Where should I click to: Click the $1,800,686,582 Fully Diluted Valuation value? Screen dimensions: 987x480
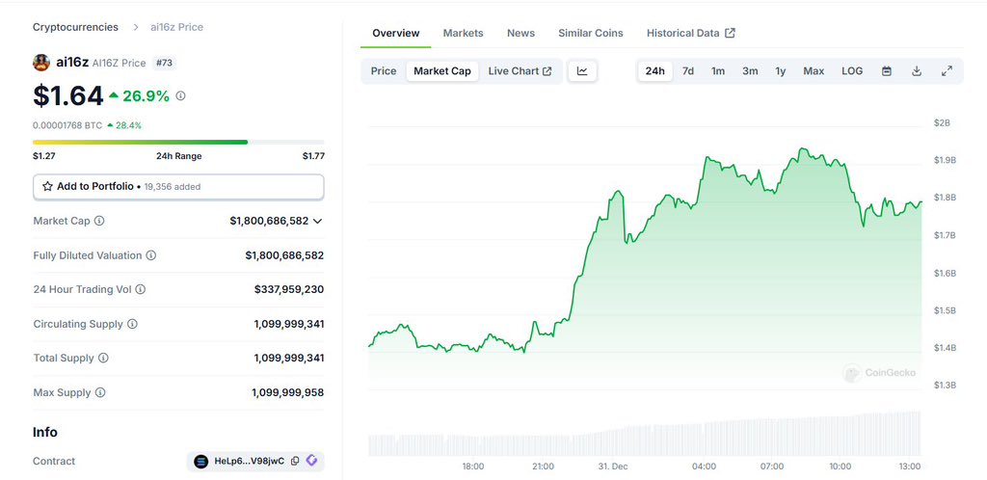pos(284,255)
